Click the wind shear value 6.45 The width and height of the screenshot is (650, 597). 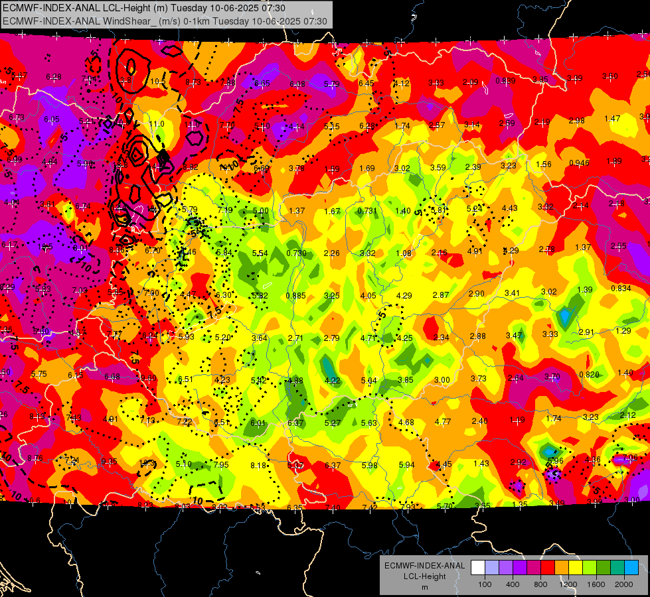[366, 84]
